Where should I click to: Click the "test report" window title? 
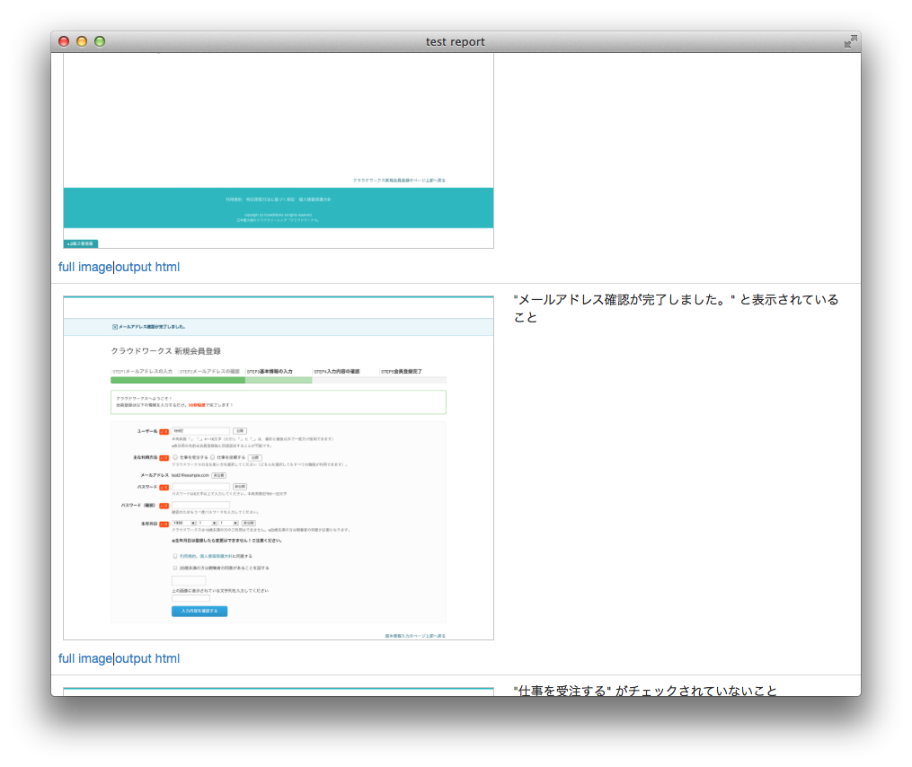[x=455, y=42]
